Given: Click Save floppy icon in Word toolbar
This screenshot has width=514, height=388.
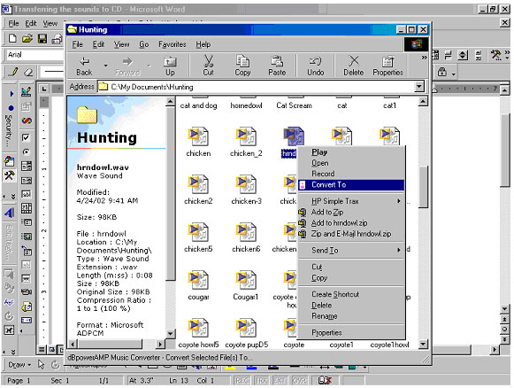Looking at the screenshot, I should [42, 39].
